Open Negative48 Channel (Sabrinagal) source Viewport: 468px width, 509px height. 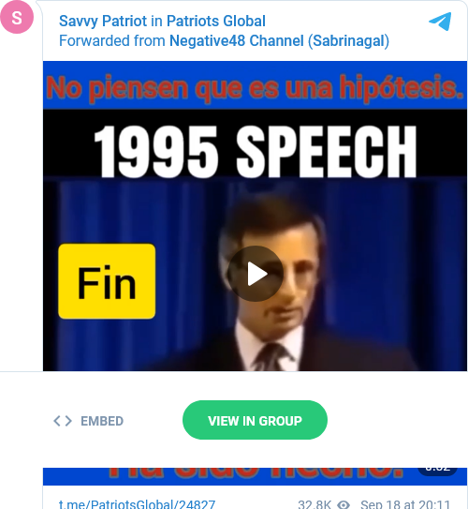pos(279,41)
